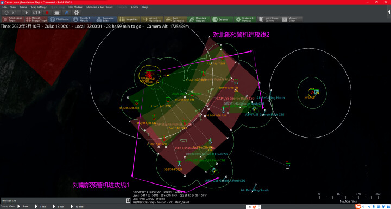Open the Magazines window
This screenshot has width=391, height=209.
tap(128, 19)
